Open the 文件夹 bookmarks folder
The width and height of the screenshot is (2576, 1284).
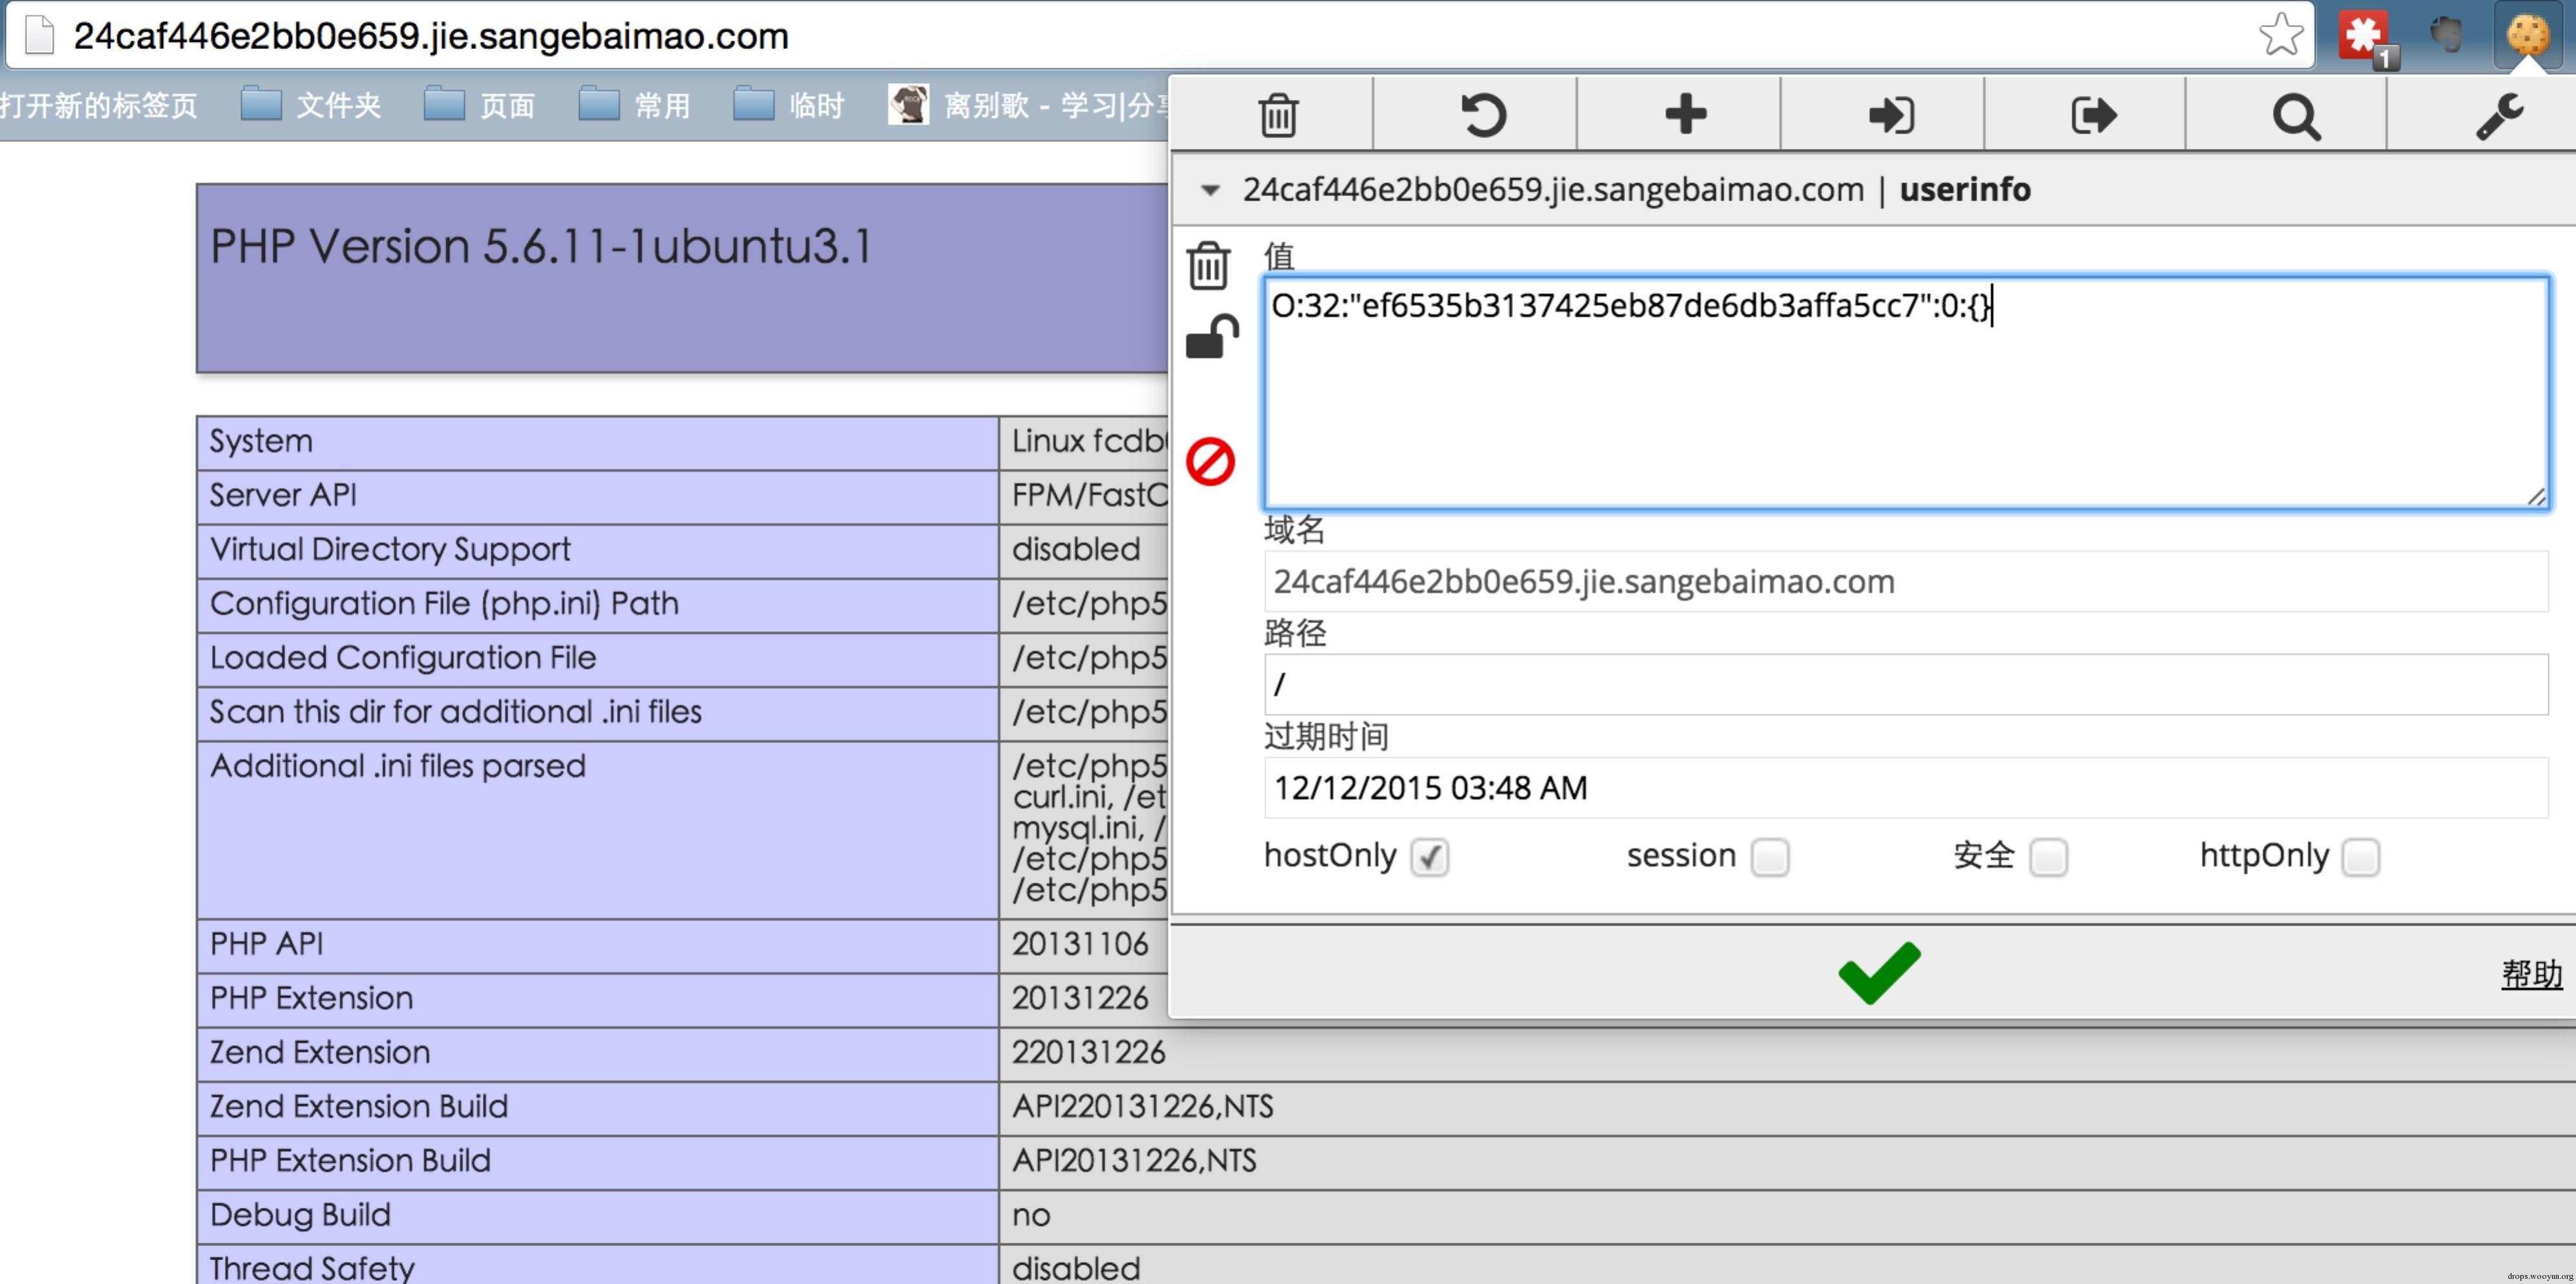point(311,105)
